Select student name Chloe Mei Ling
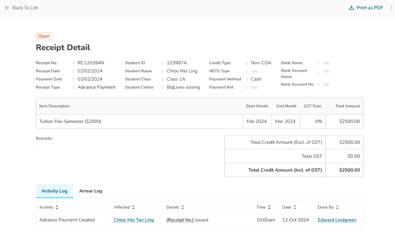This screenshot has height=234, width=395. point(182,71)
